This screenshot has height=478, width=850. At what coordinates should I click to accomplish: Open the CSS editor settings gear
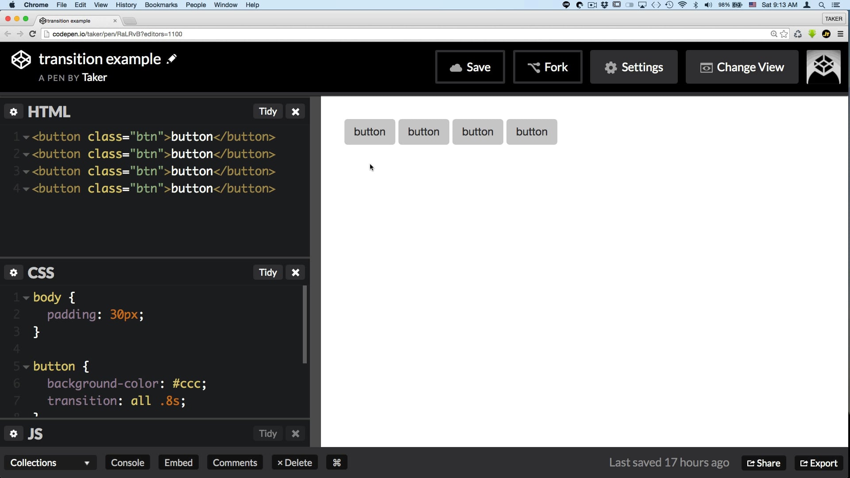coord(14,273)
